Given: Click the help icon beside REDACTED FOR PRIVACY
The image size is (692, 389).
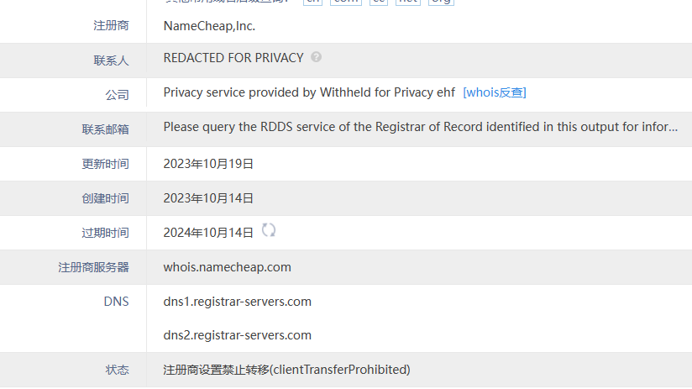Looking at the screenshot, I should (x=316, y=57).
